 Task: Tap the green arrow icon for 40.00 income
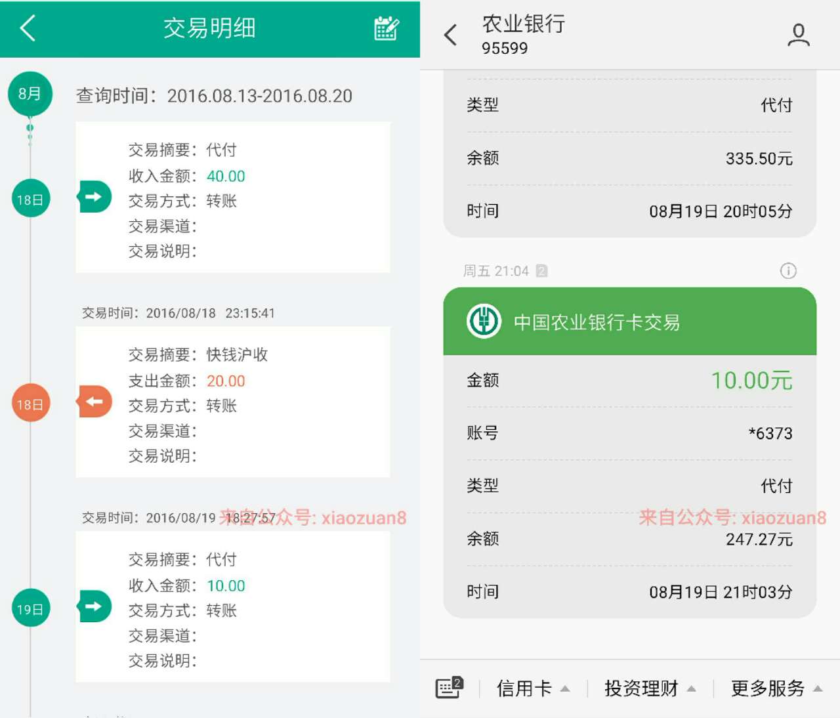(x=94, y=196)
